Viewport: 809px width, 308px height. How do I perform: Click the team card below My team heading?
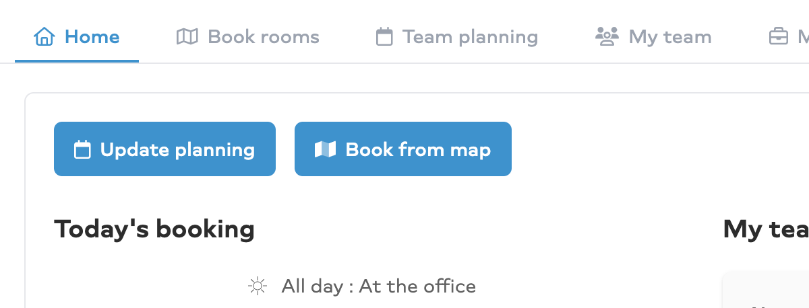(x=765, y=290)
